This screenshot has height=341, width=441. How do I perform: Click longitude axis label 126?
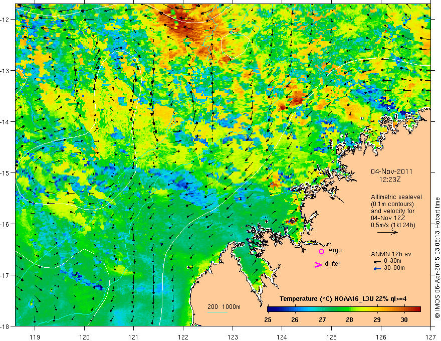click(381, 337)
